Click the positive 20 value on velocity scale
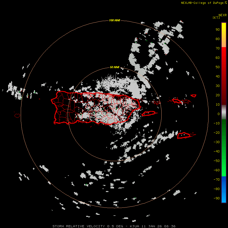228x228 pixels. click(218, 95)
